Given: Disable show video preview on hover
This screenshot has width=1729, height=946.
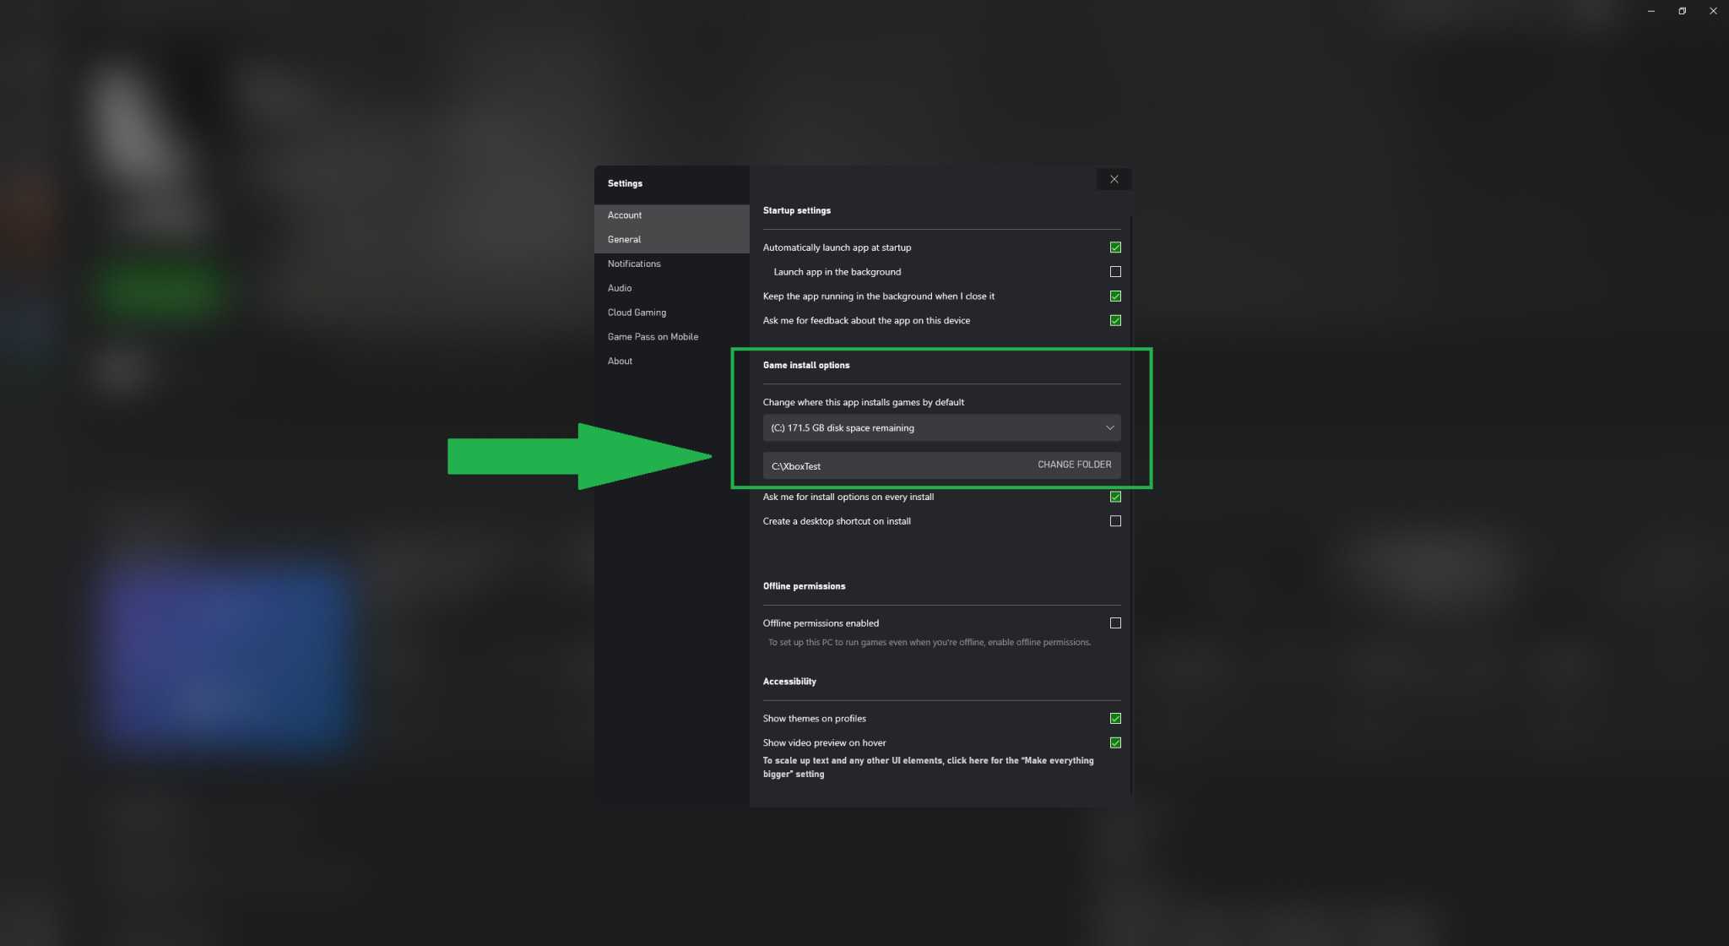Looking at the screenshot, I should 1114,742.
